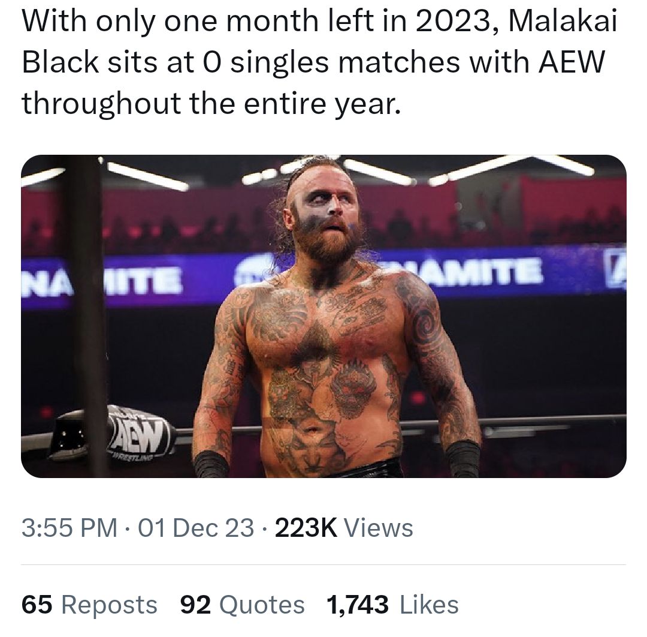Click the 65 Reposts count

click(x=89, y=605)
